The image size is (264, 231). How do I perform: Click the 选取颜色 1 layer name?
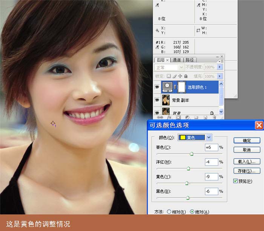[x=197, y=87]
